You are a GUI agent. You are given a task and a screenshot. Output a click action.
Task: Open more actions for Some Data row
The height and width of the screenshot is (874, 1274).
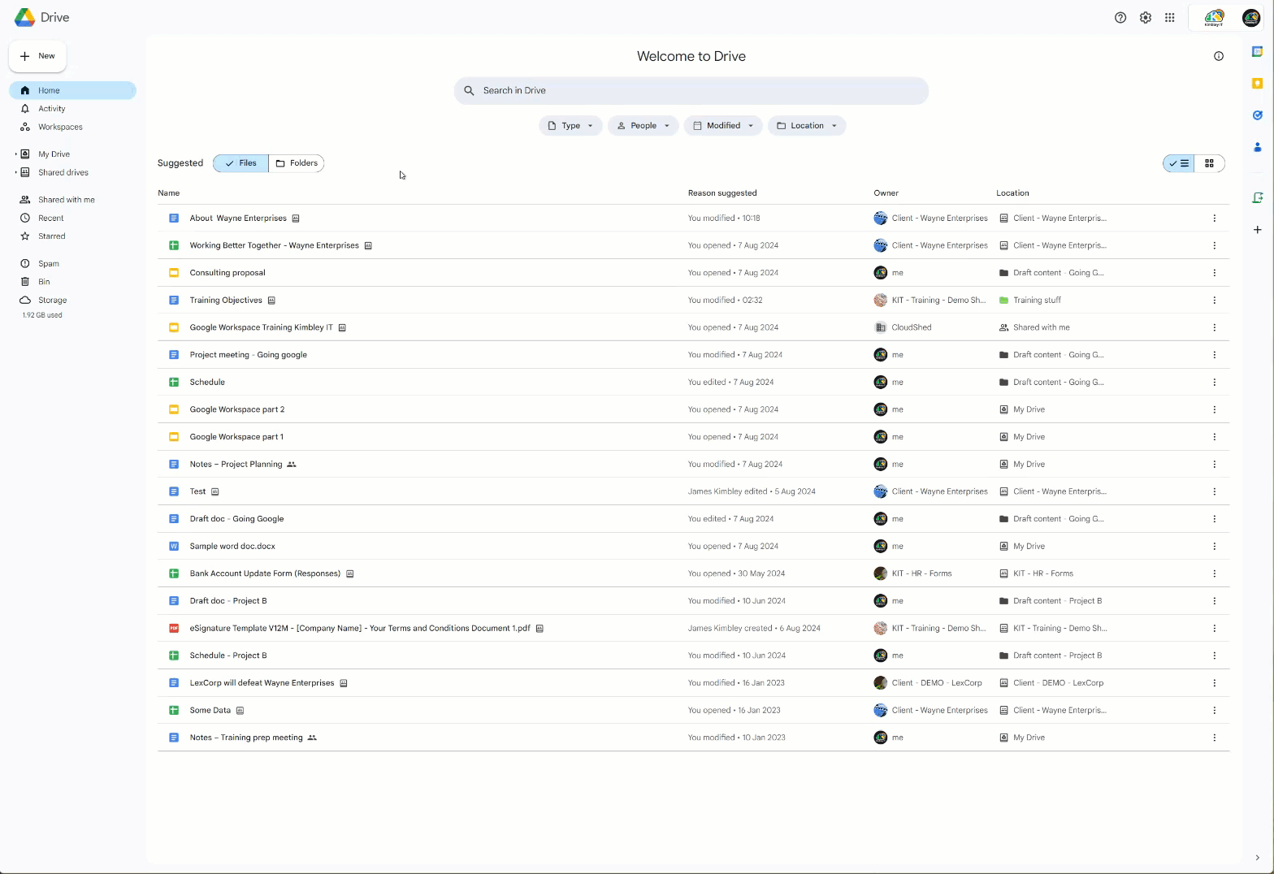pos(1214,711)
